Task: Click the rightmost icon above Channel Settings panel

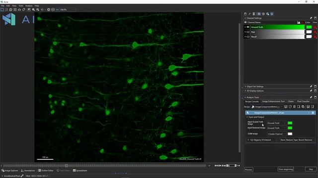Action: 272,14
